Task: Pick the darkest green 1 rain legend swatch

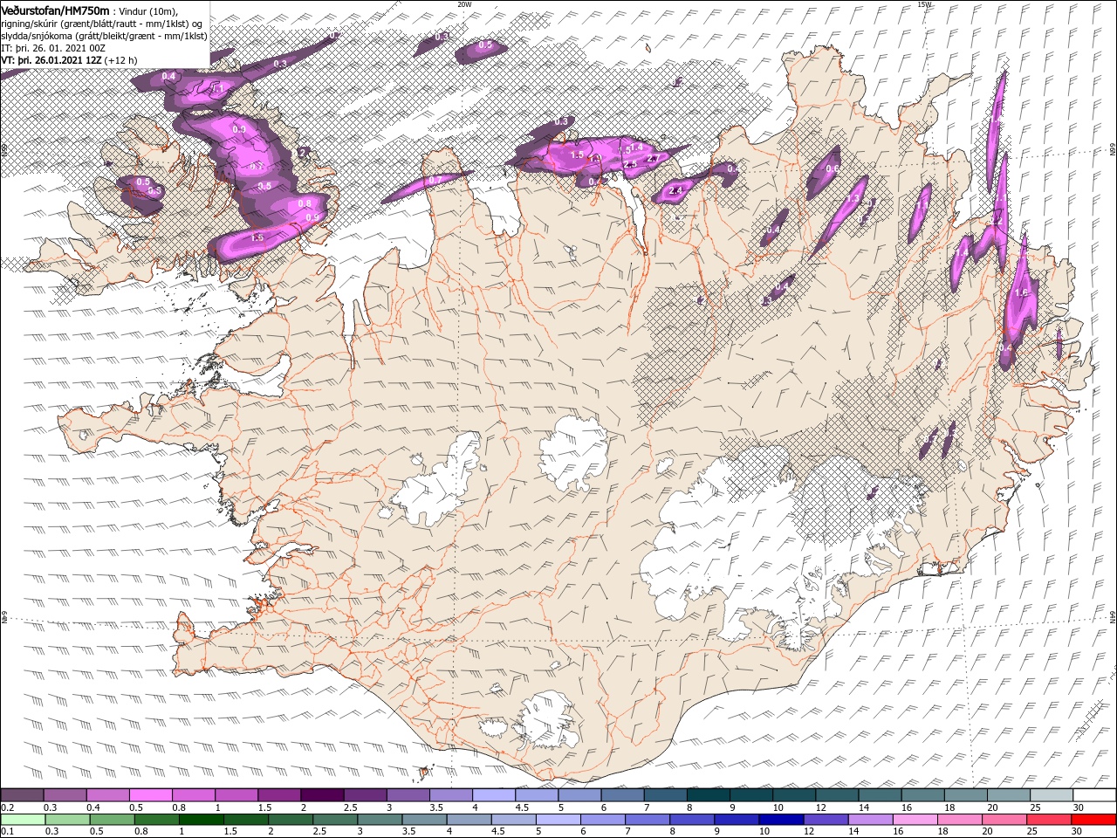Action: click(x=201, y=820)
